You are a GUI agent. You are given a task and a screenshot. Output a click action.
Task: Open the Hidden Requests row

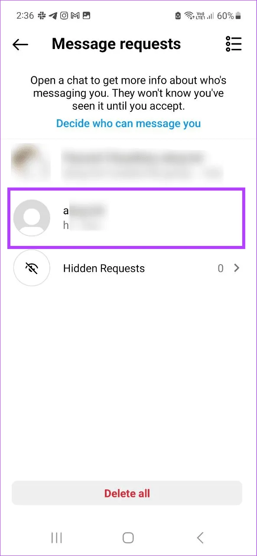click(x=128, y=268)
